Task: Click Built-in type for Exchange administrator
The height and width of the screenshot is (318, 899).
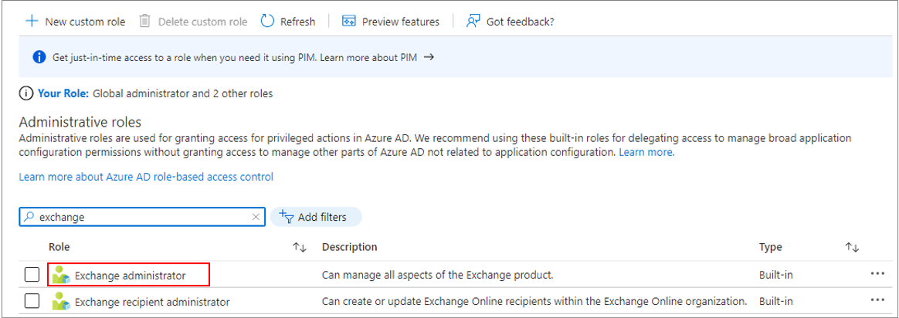Action: tap(775, 275)
